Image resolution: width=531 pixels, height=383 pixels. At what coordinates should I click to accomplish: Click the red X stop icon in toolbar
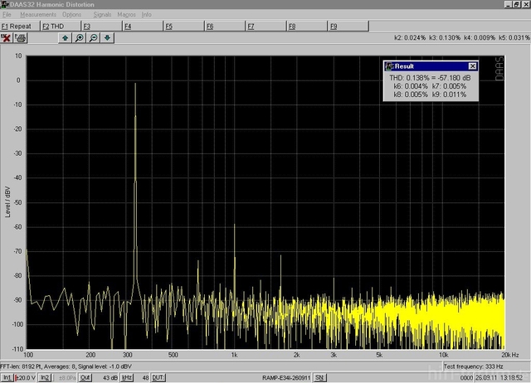pyautogui.click(x=7, y=37)
